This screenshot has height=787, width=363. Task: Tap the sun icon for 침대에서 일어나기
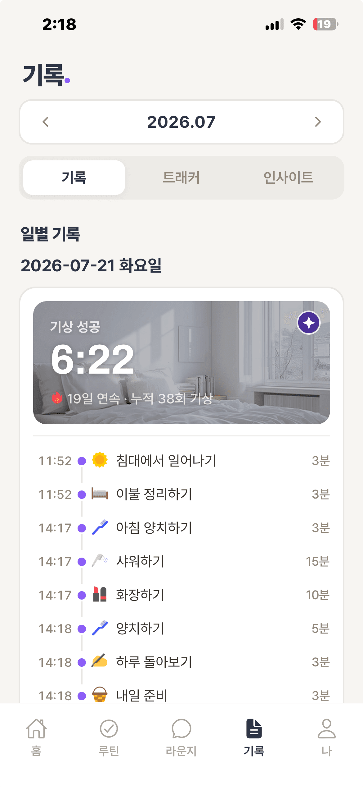pyautogui.click(x=100, y=460)
